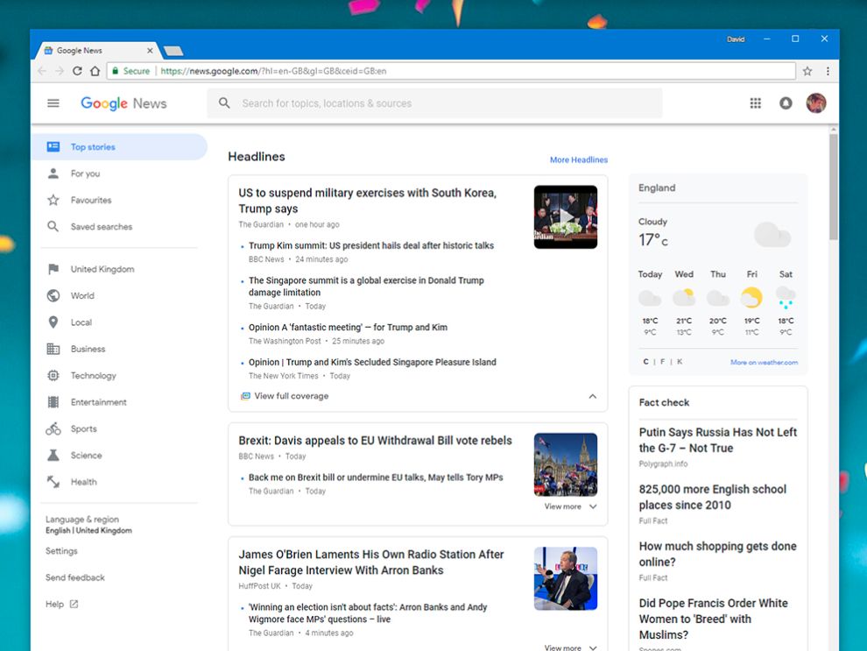Image resolution: width=867 pixels, height=651 pixels.
Task: Click the Entertainment film icon
Action: 53,401
